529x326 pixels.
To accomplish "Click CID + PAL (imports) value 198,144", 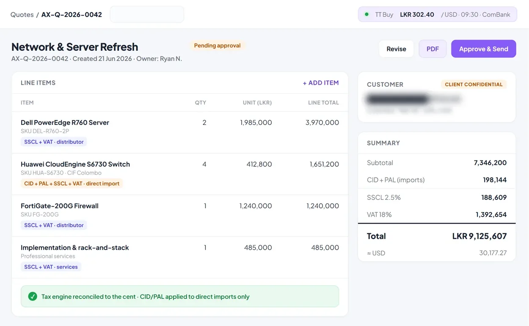I will [x=495, y=180].
